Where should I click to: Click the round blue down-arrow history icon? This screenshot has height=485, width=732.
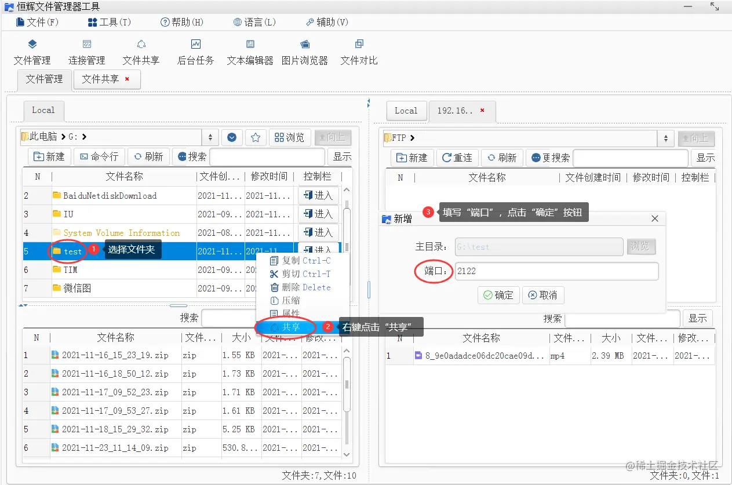coord(232,137)
